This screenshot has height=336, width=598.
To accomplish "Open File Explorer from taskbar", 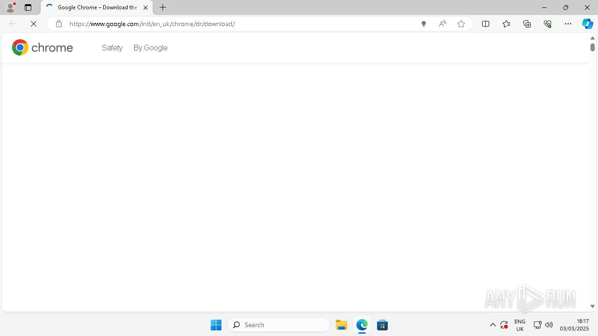I will point(341,325).
